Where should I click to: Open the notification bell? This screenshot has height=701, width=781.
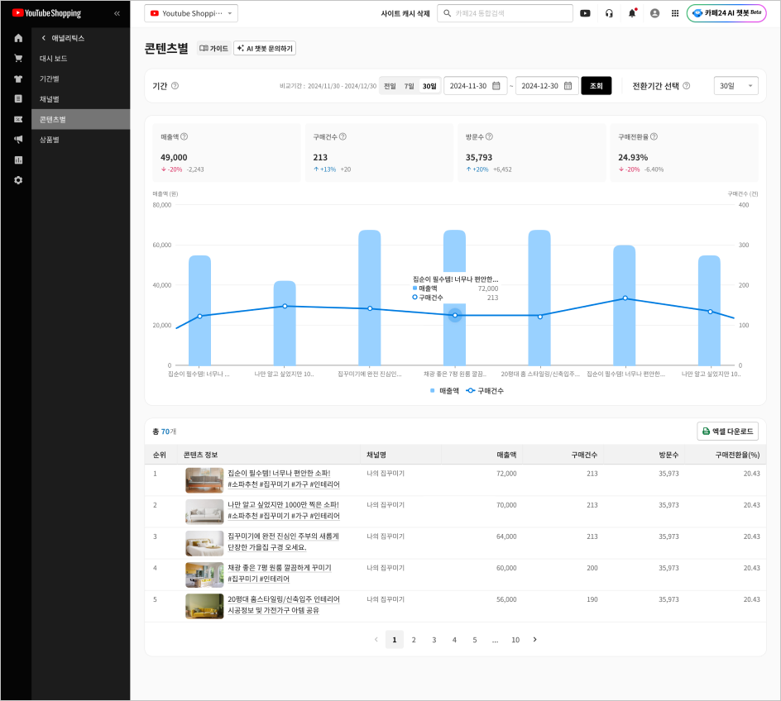pyautogui.click(x=632, y=13)
